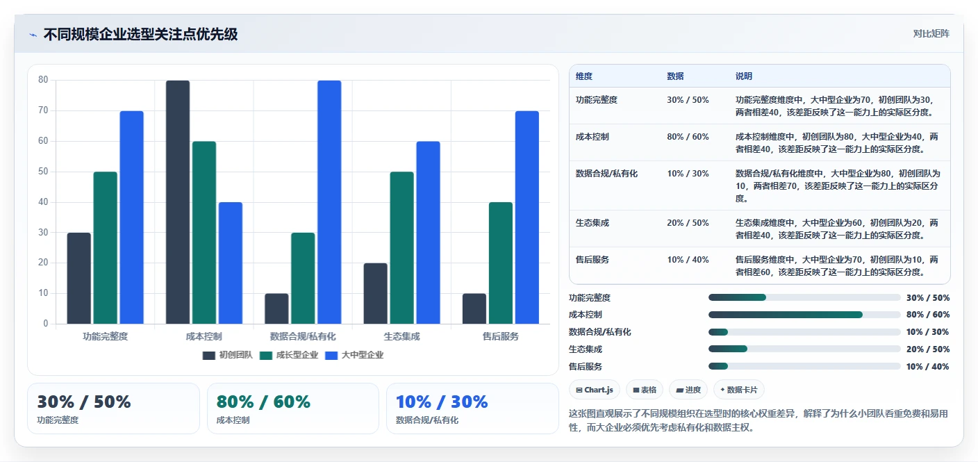This screenshot has height=462, width=978.
Task: Click the 生态集成 progress bar
Action: point(804,349)
